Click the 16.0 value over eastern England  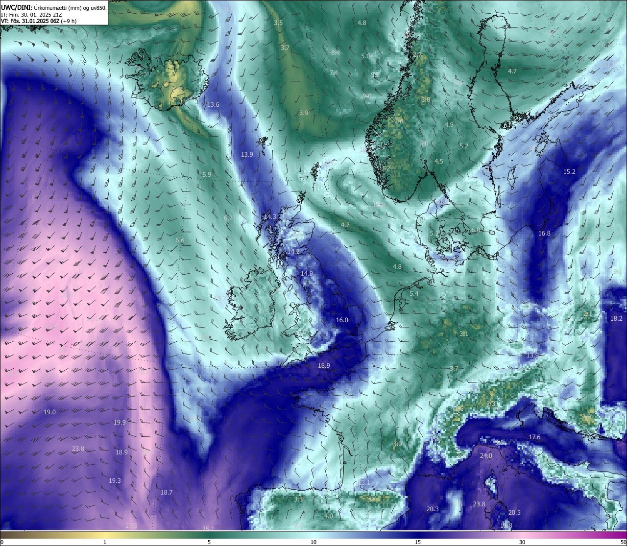point(342,320)
